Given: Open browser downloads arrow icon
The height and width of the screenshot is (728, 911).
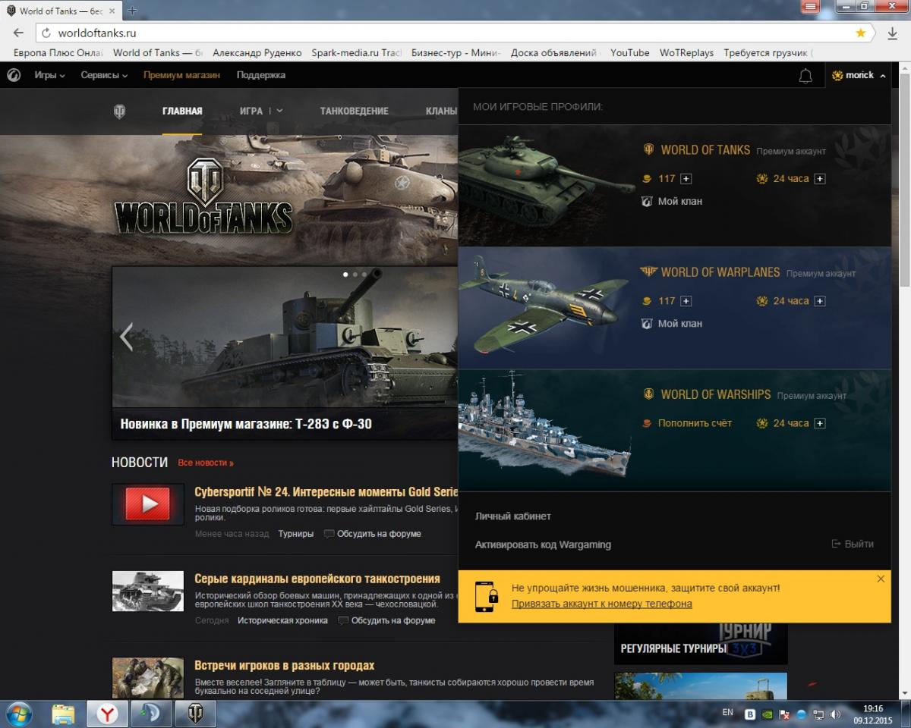Looking at the screenshot, I should [892, 33].
